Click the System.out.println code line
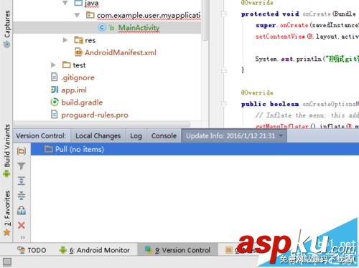Viewport: 359px width, 268px height. (x=307, y=59)
